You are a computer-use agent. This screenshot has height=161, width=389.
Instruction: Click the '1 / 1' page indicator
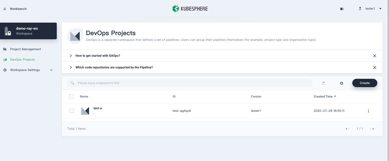point(360,129)
